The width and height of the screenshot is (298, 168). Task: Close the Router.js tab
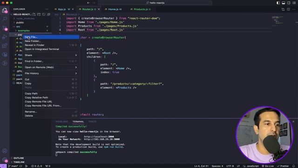coord(99,9)
